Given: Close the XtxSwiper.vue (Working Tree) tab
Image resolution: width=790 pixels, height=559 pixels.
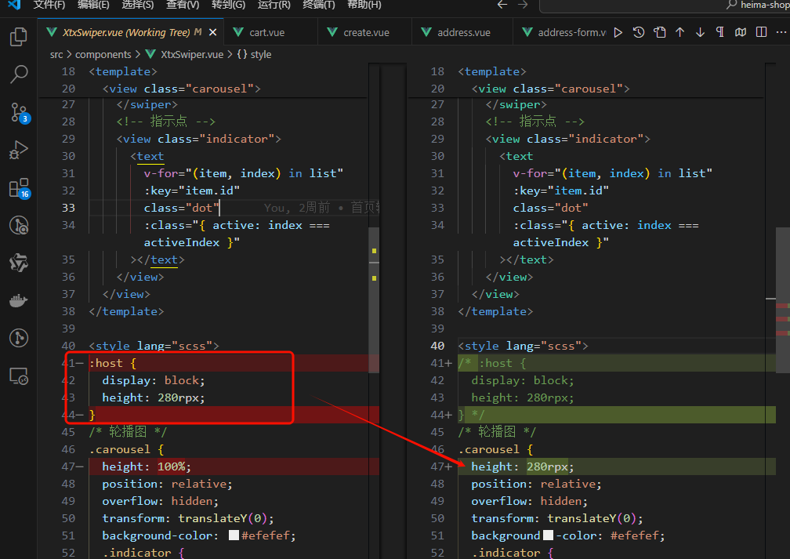Looking at the screenshot, I should click(x=212, y=32).
